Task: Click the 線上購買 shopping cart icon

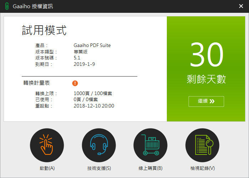Action: click(150, 145)
